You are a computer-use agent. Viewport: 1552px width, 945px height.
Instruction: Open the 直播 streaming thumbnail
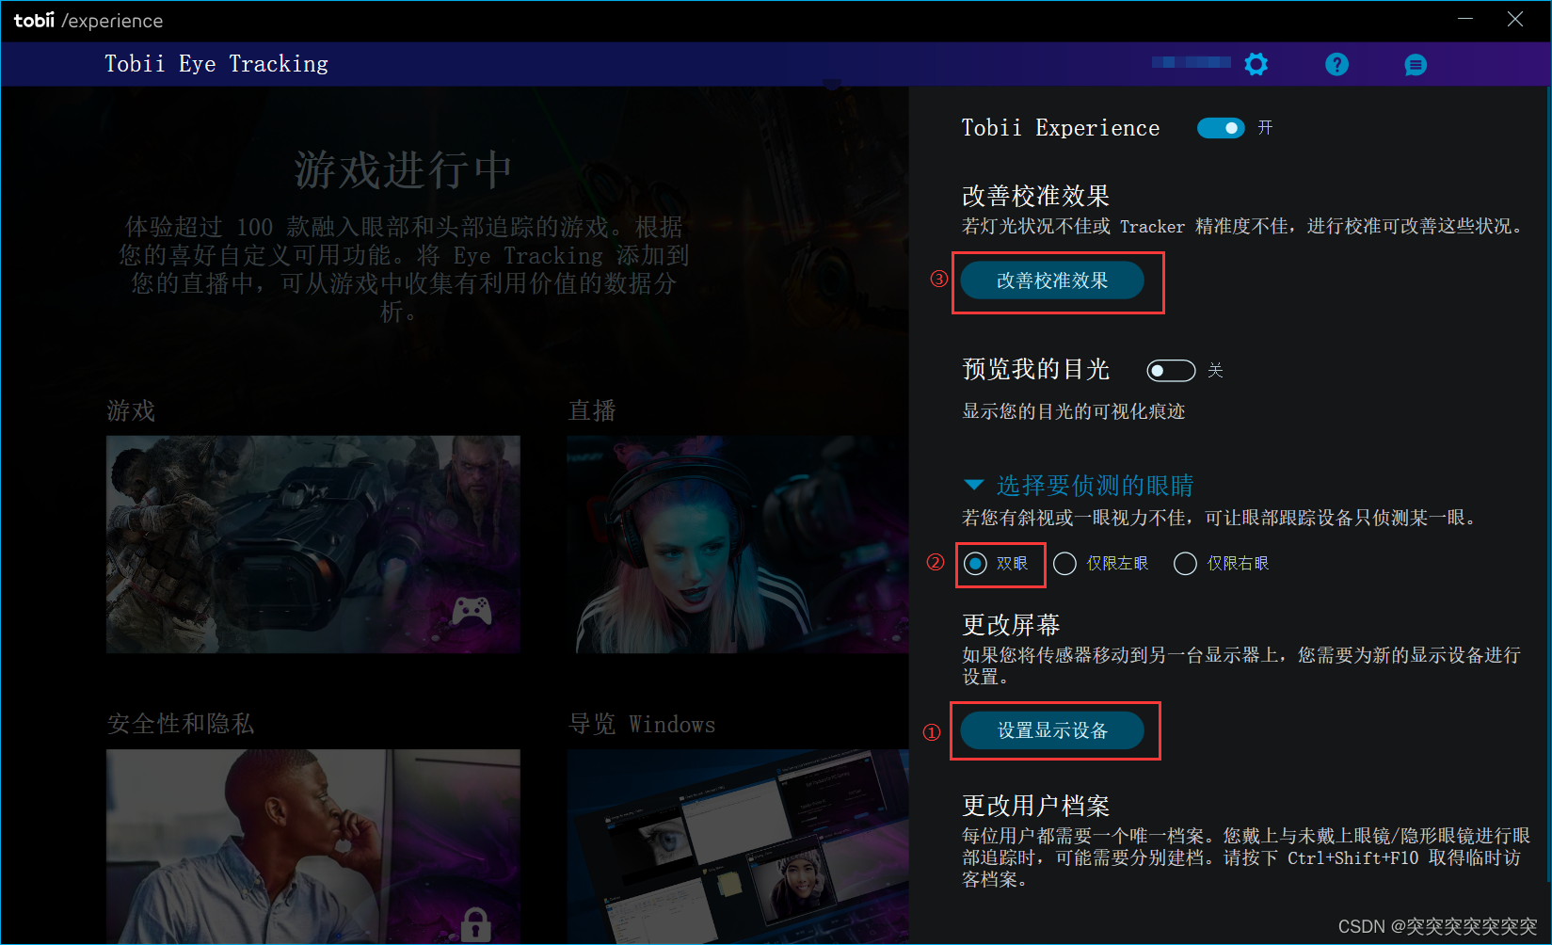pos(738,544)
